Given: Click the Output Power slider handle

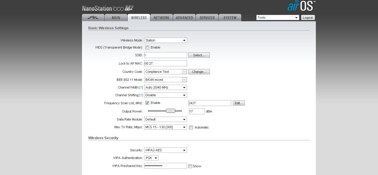Looking at the screenshot, I should click(170, 111).
